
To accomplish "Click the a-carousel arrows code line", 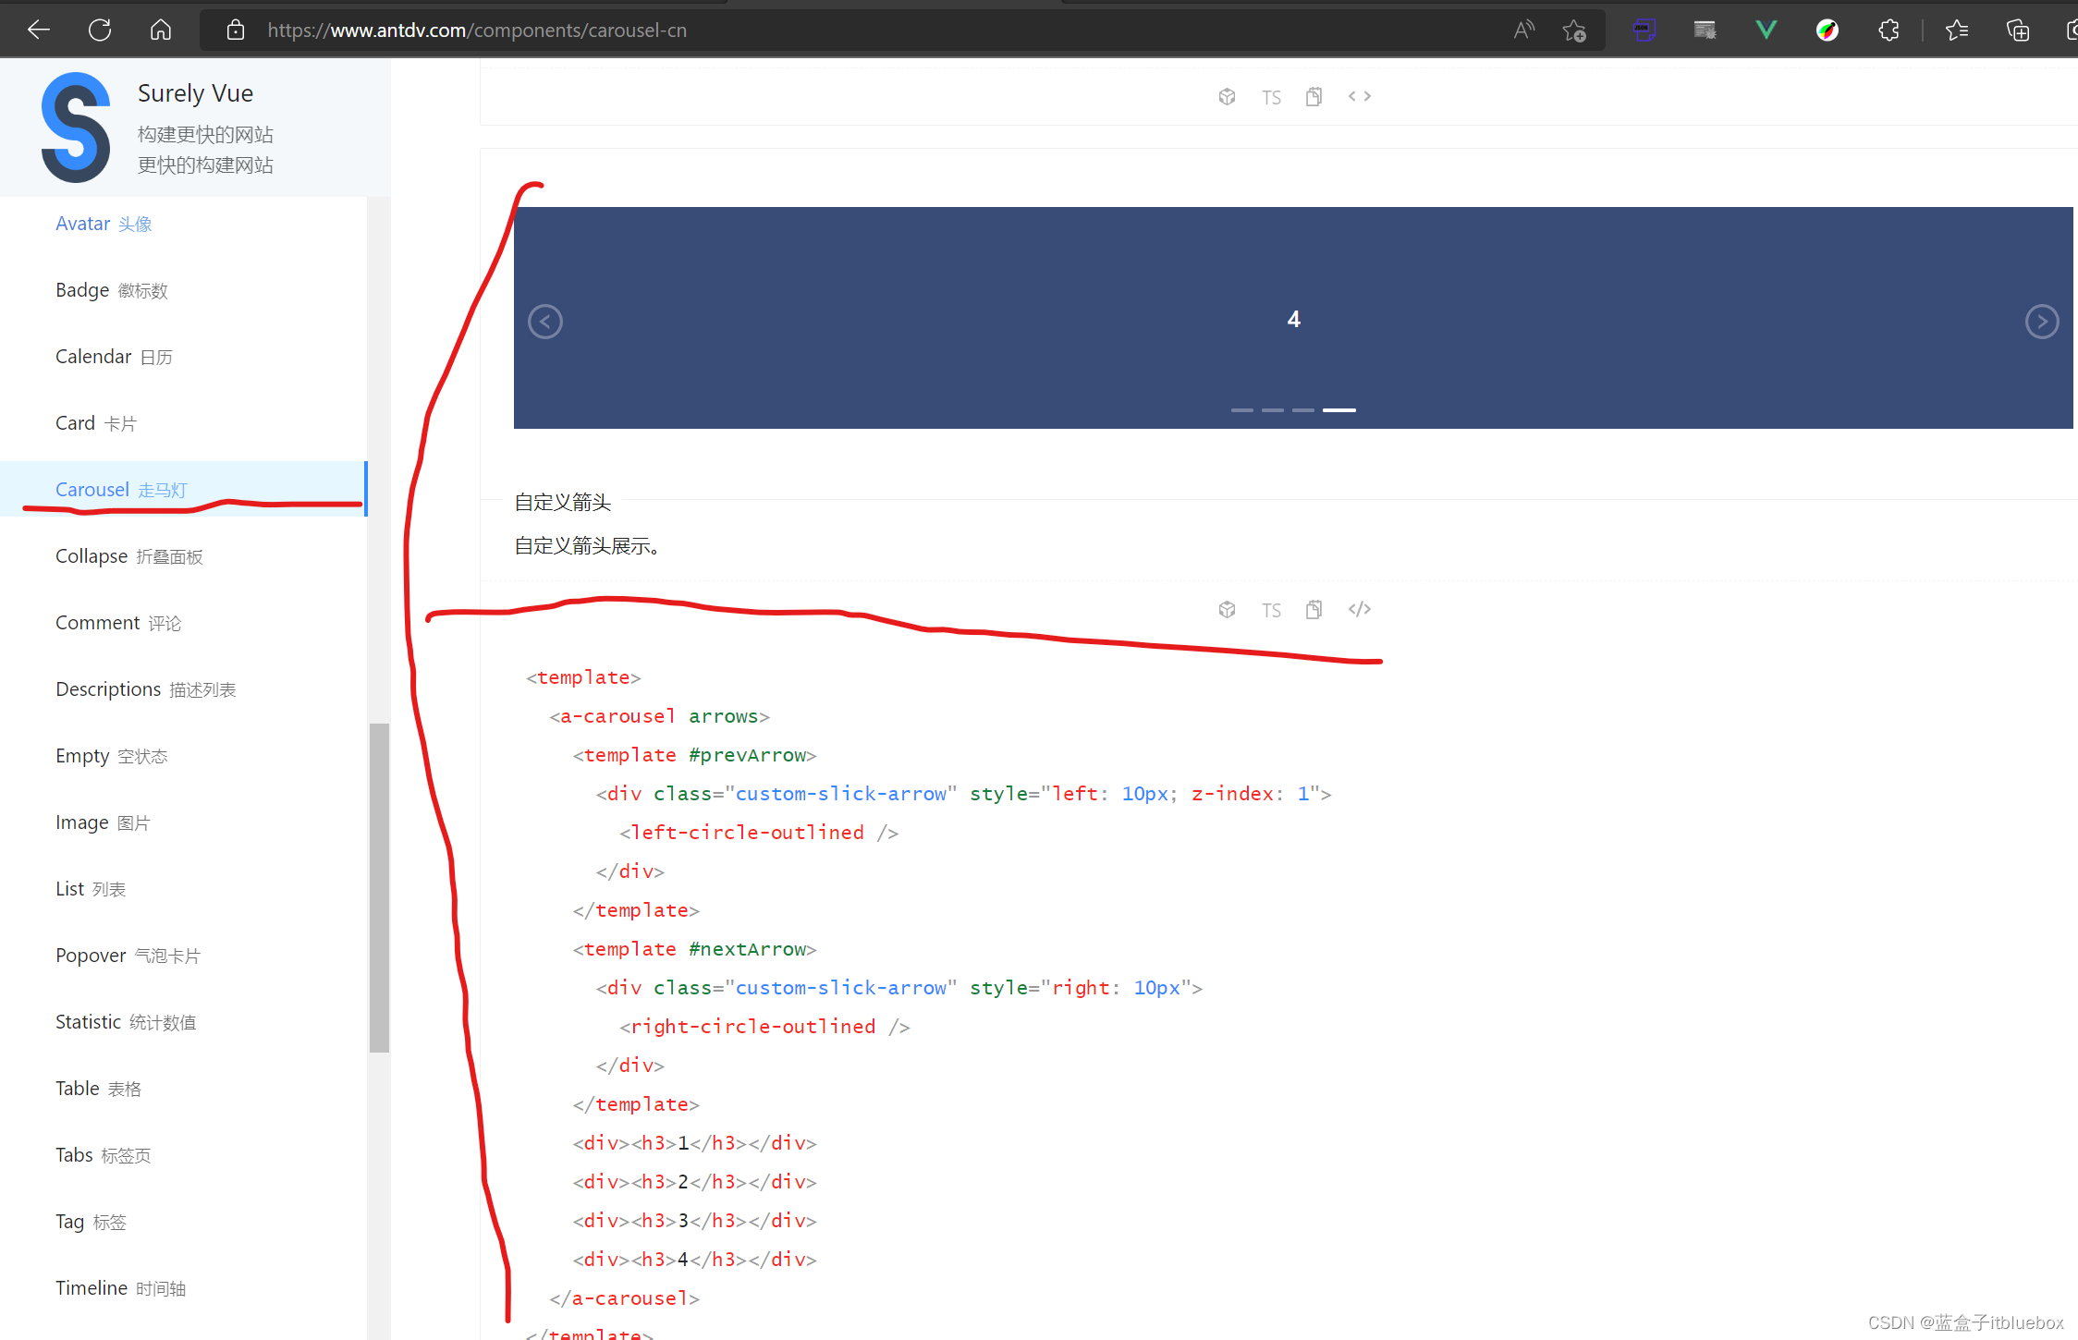I will coord(659,716).
